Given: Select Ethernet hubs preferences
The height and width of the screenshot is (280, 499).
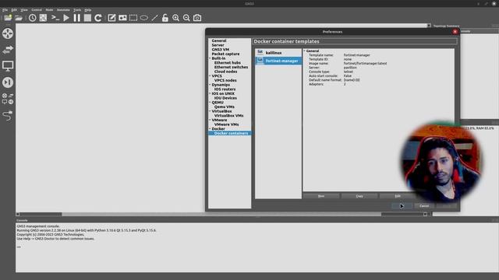Looking at the screenshot, I should (228, 63).
